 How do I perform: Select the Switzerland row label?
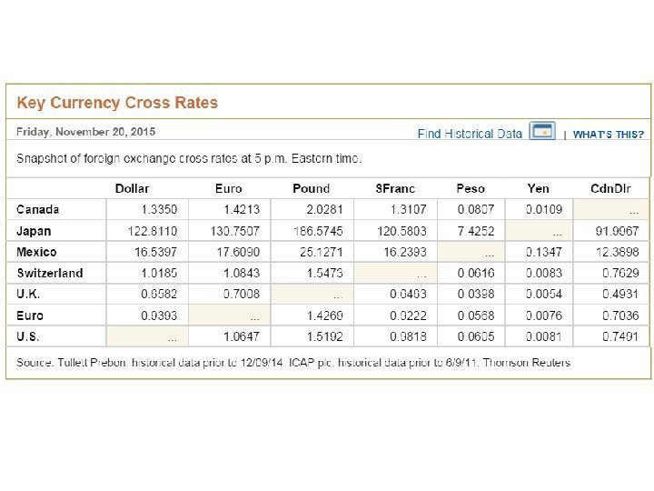click(50, 273)
